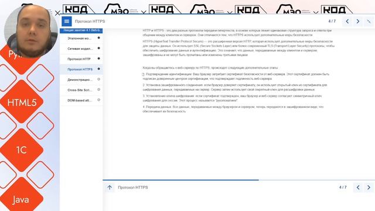Click filled status dot next to Протокол HTTP

(99, 59)
